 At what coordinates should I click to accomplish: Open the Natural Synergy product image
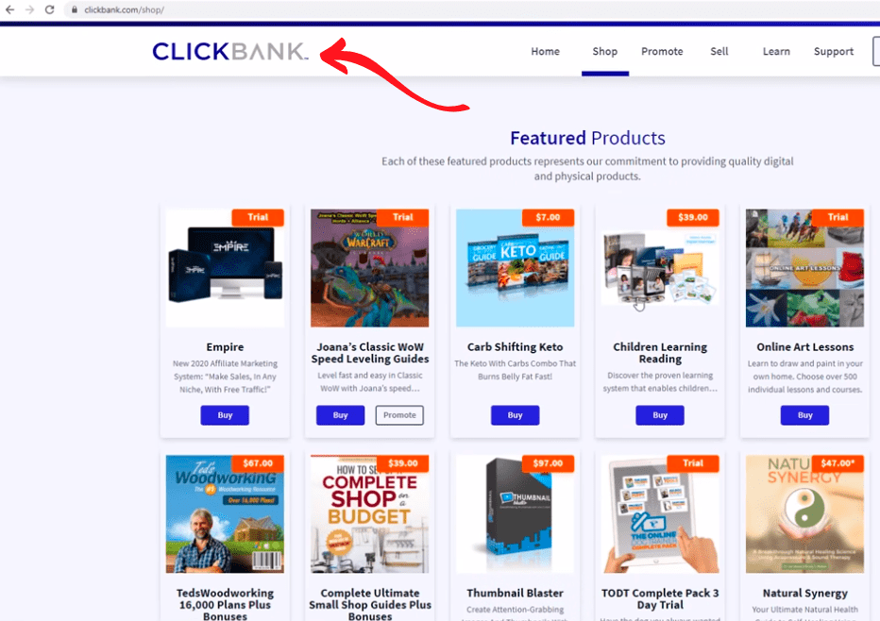coord(804,513)
